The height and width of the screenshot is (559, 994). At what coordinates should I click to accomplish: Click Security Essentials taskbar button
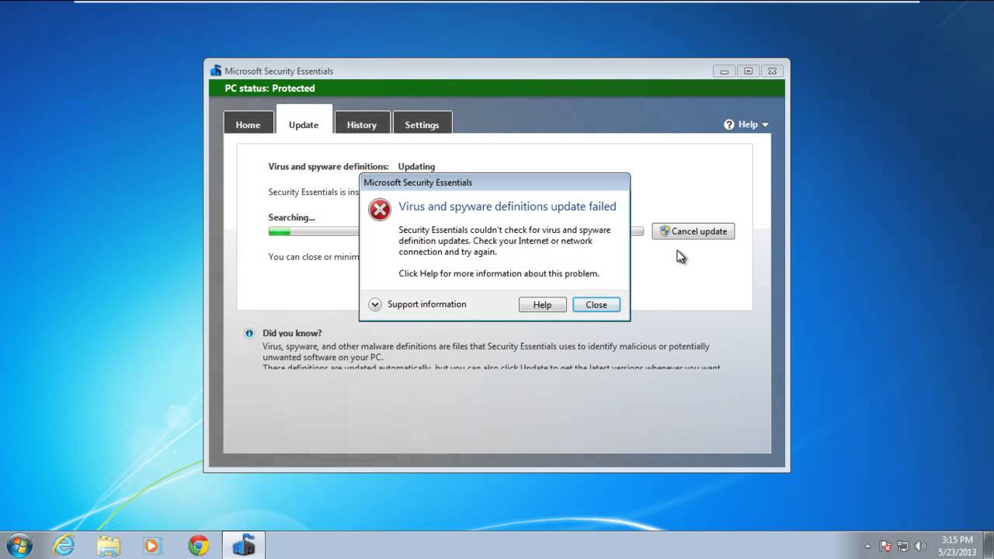coord(244,545)
